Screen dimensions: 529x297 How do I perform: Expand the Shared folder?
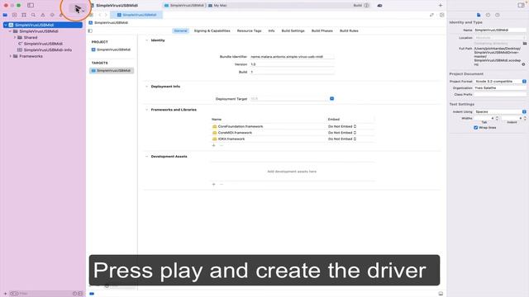(x=15, y=37)
